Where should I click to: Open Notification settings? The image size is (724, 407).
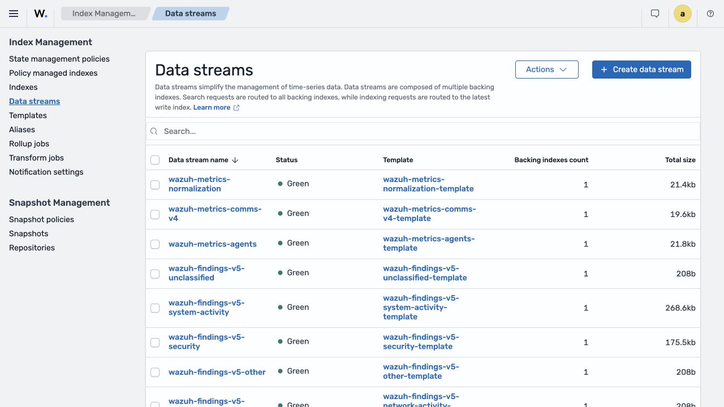[x=46, y=172]
